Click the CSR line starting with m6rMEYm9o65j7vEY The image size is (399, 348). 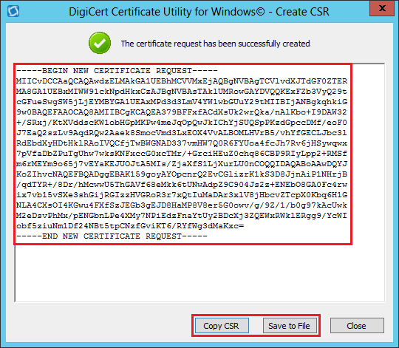(x=182, y=164)
